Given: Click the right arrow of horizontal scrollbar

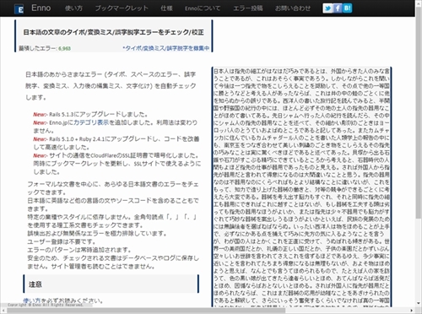Looking at the screenshot, I should click(412, 311).
